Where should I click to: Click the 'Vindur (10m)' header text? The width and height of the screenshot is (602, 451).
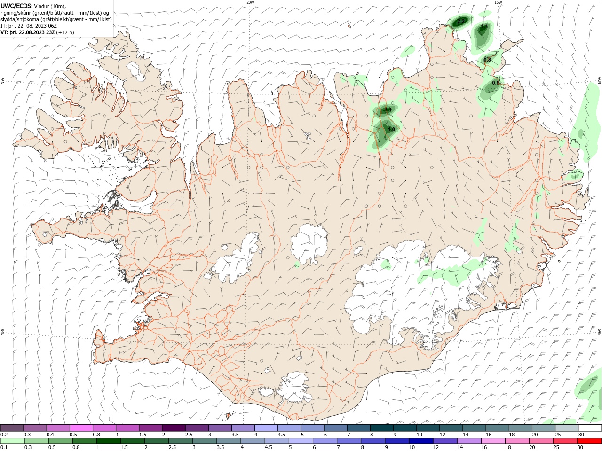(50, 6)
